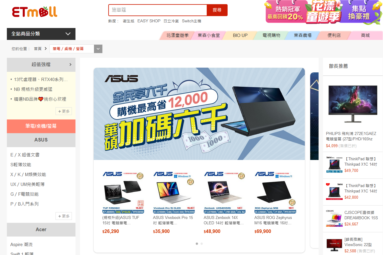This screenshot has height=255, width=383.
Task: Click the CJSCOPE DREAMBOOK 15S thumbnail
Action: click(334, 219)
